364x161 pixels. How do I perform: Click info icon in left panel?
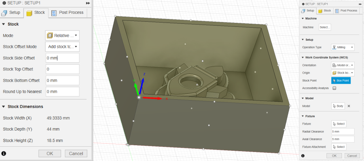pyautogui.click(x=4, y=153)
